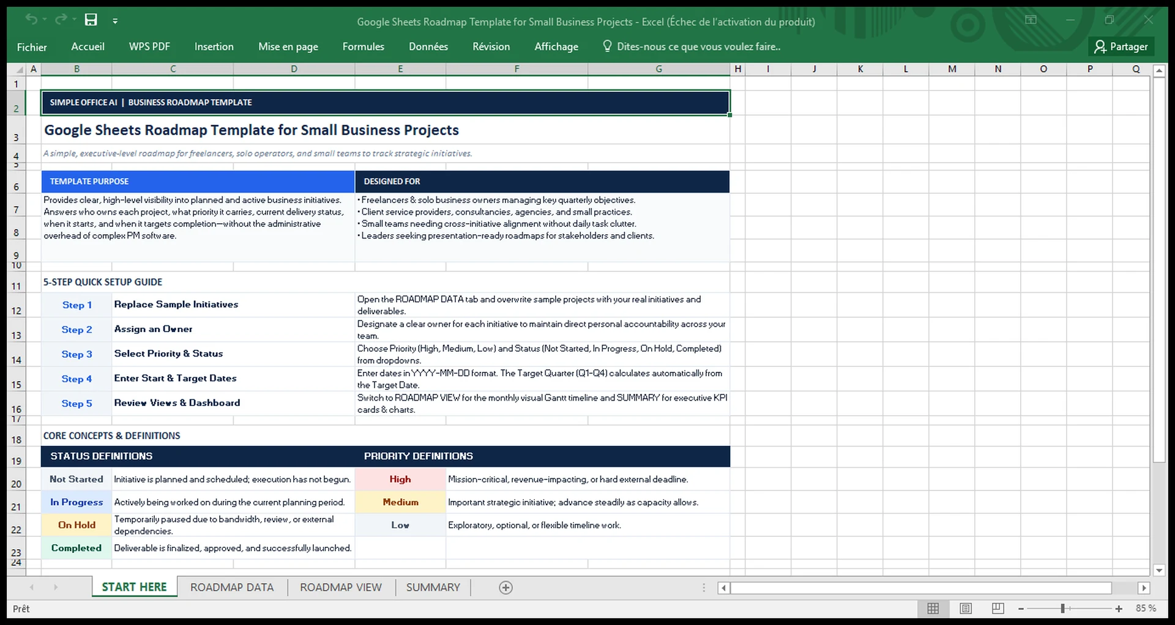The height and width of the screenshot is (625, 1175).
Task: Save workbook with floppy disk icon
Action: [x=91, y=20]
